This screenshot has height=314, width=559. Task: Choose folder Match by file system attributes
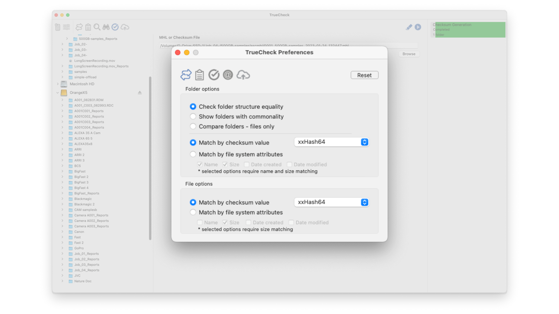[x=193, y=154]
